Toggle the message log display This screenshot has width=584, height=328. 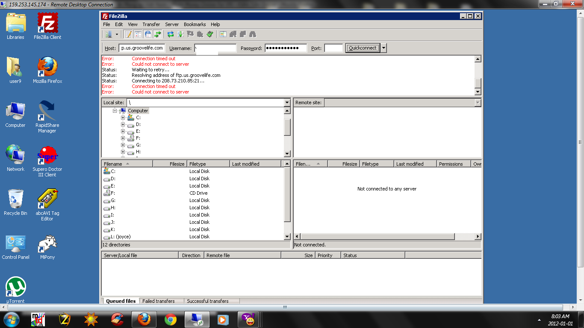point(128,34)
